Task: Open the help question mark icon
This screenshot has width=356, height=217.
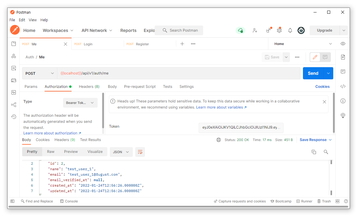Action: coord(346,201)
